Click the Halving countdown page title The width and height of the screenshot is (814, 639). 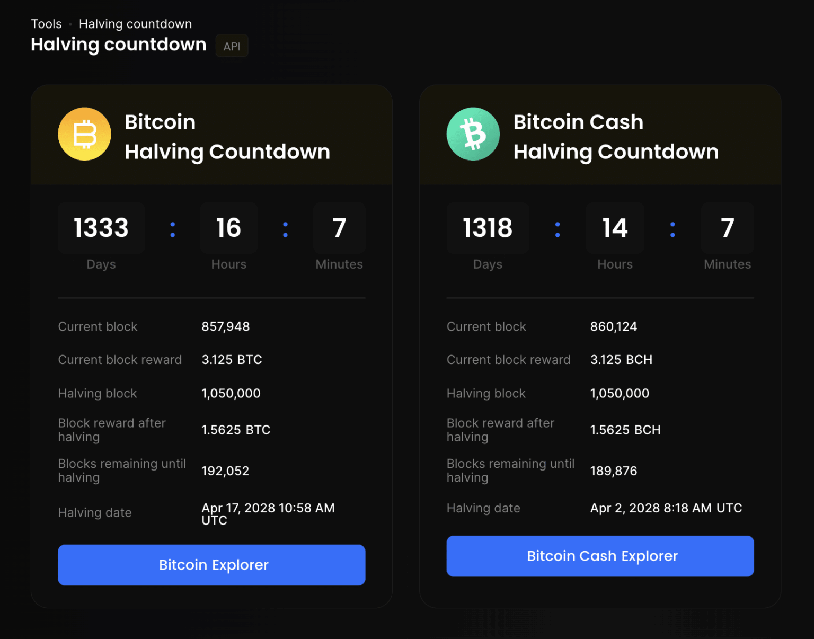click(118, 45)
